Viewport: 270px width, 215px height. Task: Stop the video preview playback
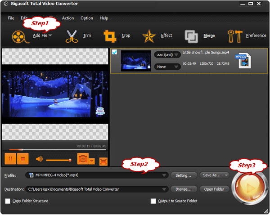coord(23,158)
